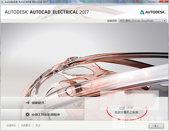Open the 安装说明 language combo box
The width and height of the screenshot is (169, 131).
tap(142, 21)
